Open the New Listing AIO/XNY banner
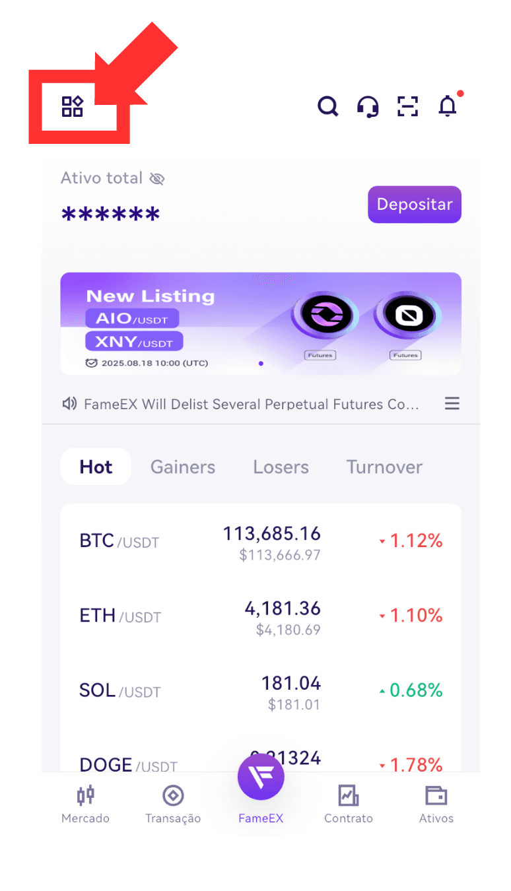The height and width of the screenshot is (891, 511). coord(261,324)
